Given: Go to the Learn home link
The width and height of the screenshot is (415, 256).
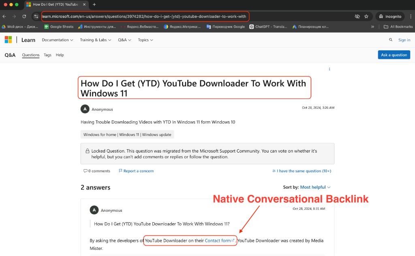Looking at the screenshot, I should [x=28, y=40].
